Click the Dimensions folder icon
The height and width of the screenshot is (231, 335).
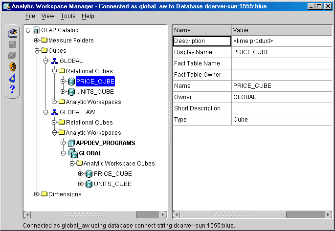(44, 194)
